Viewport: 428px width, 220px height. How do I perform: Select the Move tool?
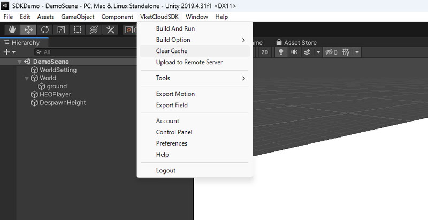[28, 29]
